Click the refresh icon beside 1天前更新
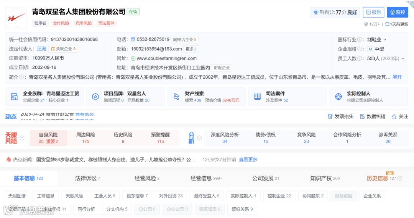This screenshot has height=218, width=414. click(387, 24)
